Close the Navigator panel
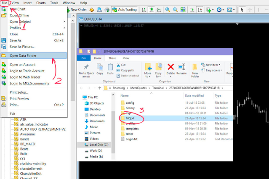This screenshot has width=269, height=179. 73,16
